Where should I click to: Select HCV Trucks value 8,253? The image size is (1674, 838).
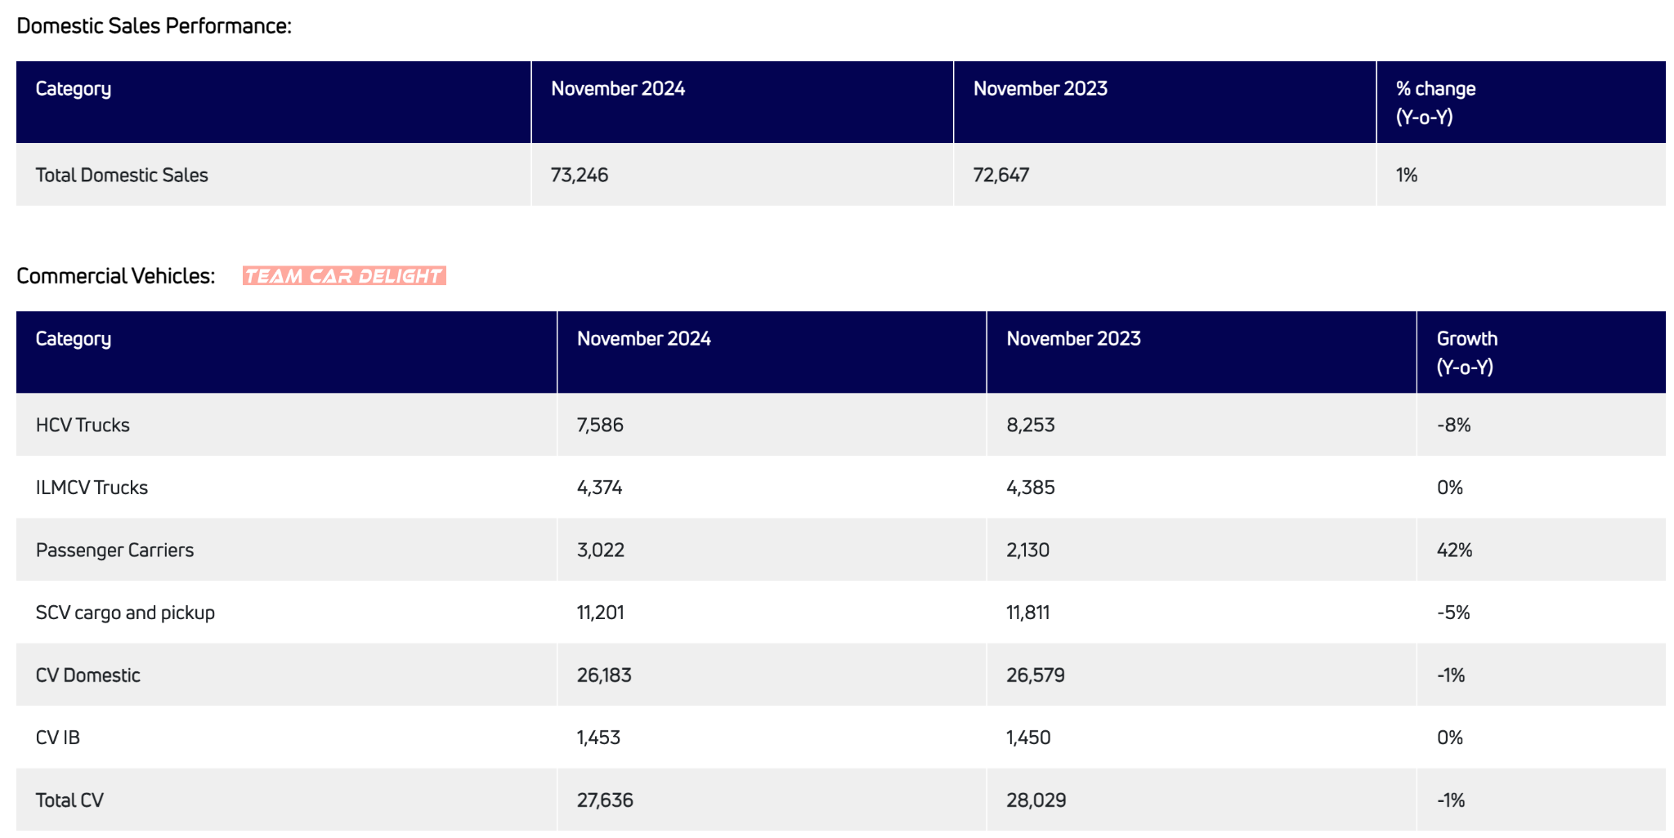tap(1031, 425)
